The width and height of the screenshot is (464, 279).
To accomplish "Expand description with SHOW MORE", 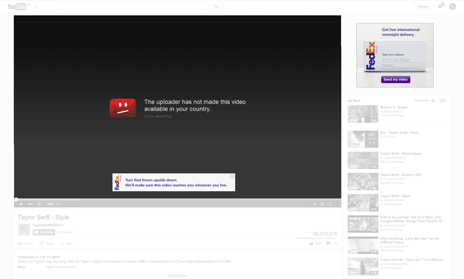I will point(177,276).
